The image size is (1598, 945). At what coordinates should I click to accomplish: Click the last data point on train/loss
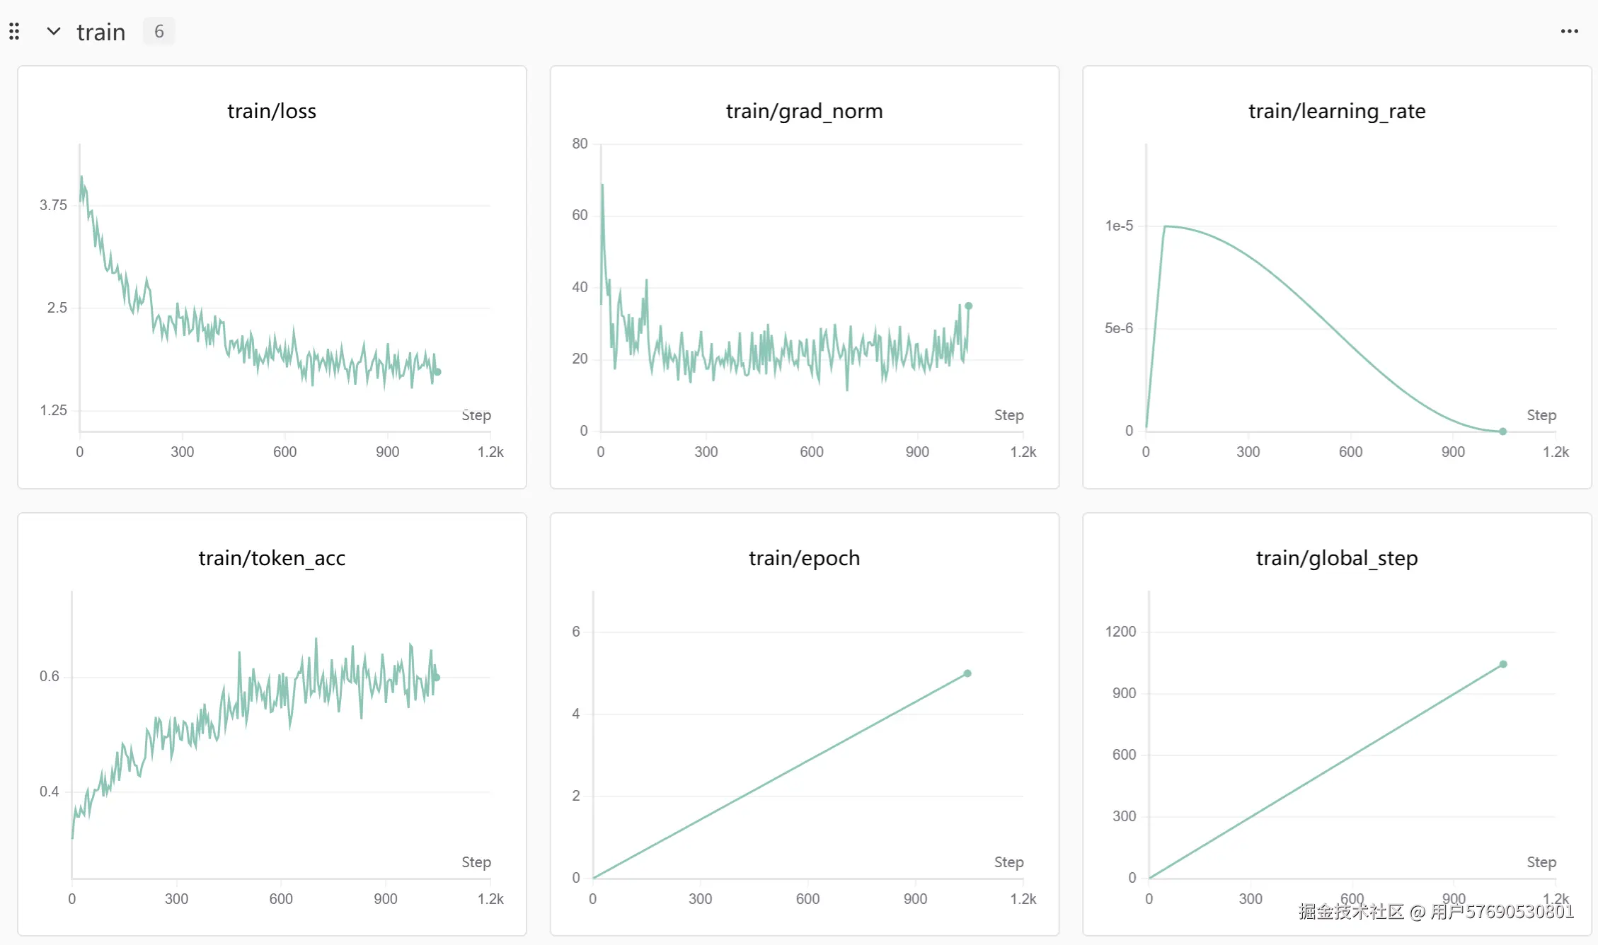click(x=437, y=371)
